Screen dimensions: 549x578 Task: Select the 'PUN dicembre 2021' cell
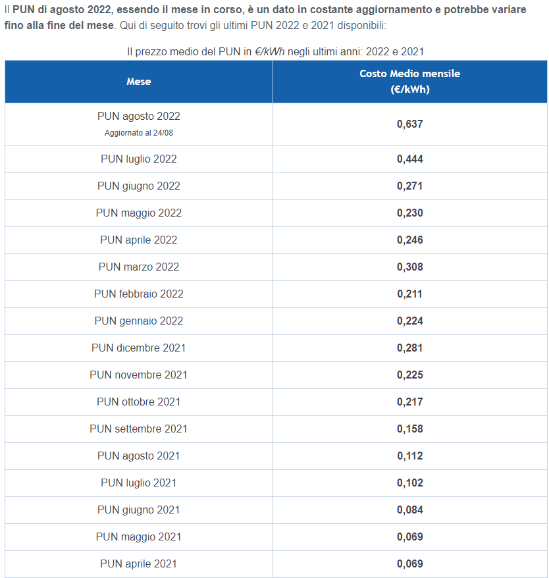click(139, 348)
